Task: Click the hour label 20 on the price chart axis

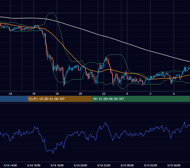Action: click(x=80, y=94)
